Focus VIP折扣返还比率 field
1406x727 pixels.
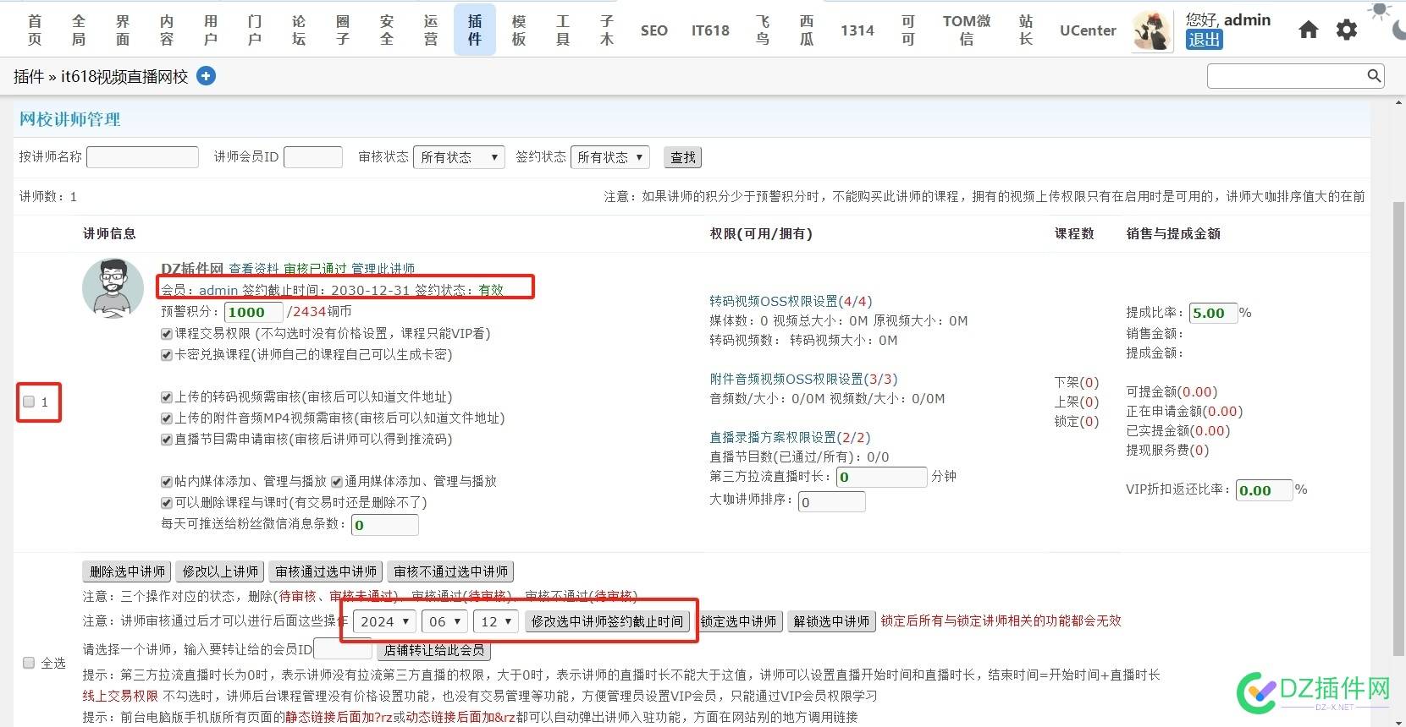pyautogui.click(x=1265, y=490)
